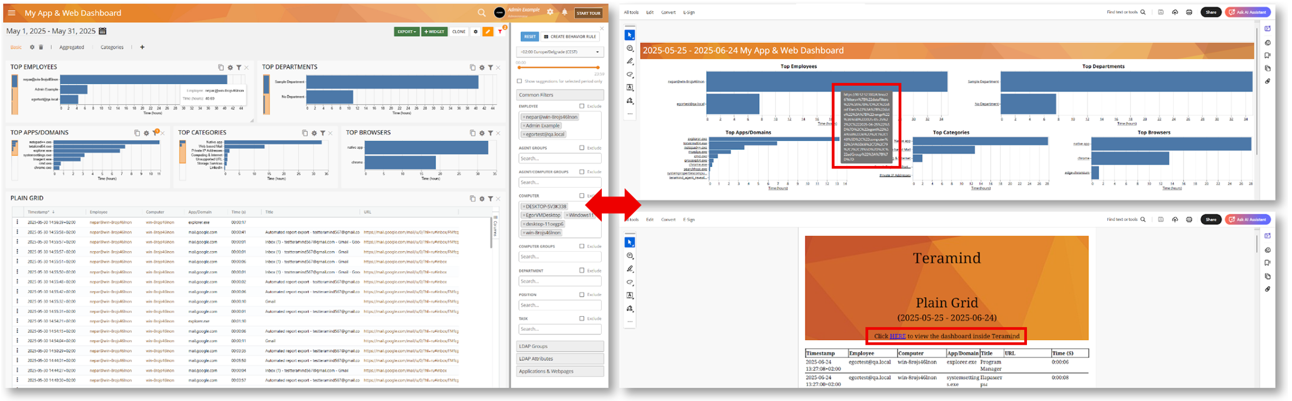Duplicate the Plain Grid widget
This screenshot has height=401, width=1292.
point(473,198)
